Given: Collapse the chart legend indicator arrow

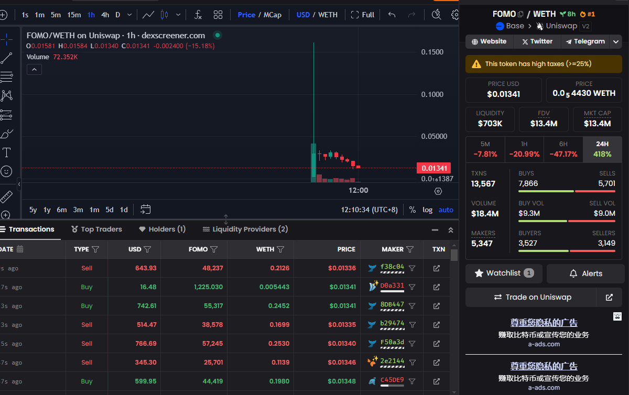Looking at the screenshot, I should point(34,69).
